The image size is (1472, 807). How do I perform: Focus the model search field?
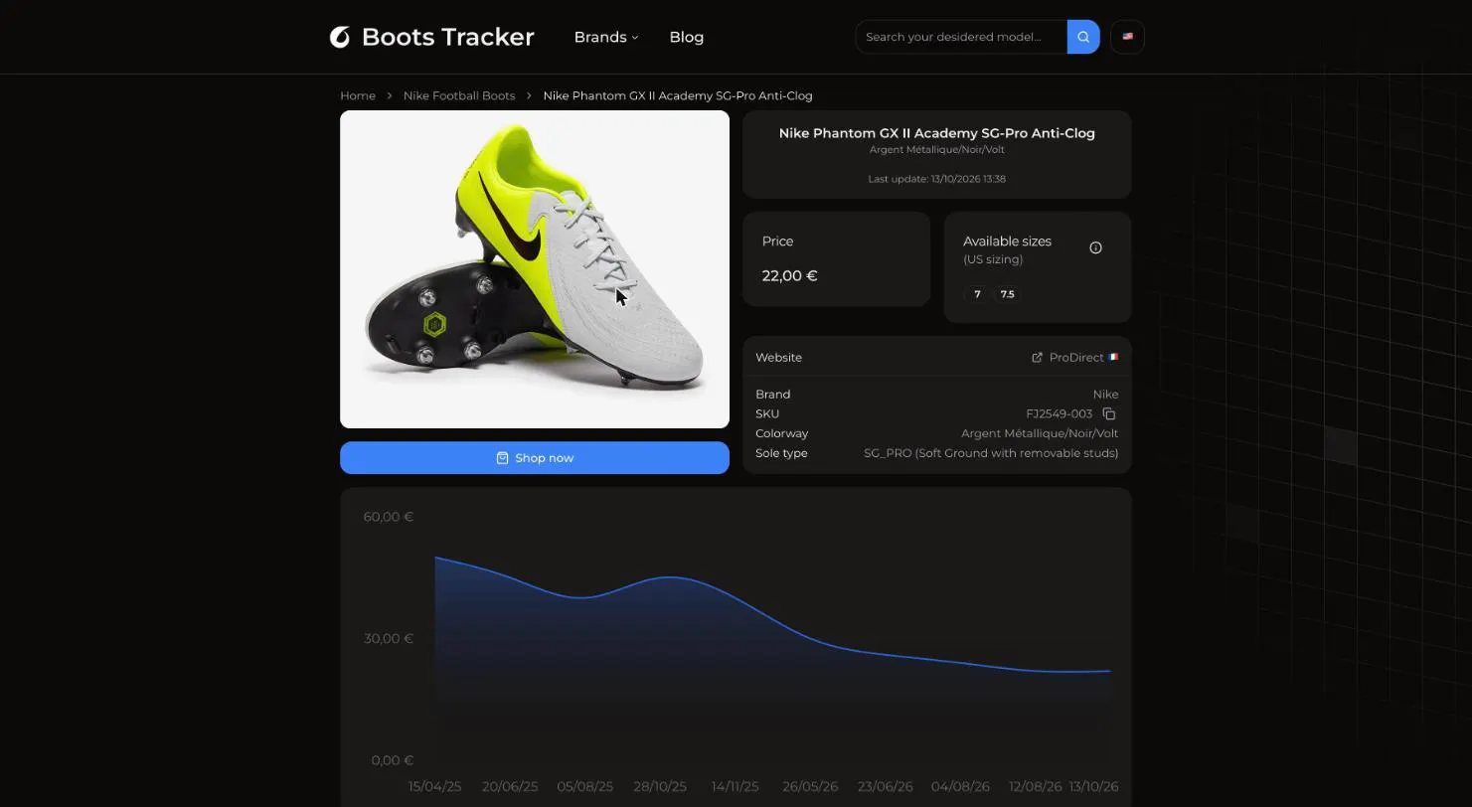point(961,37)
